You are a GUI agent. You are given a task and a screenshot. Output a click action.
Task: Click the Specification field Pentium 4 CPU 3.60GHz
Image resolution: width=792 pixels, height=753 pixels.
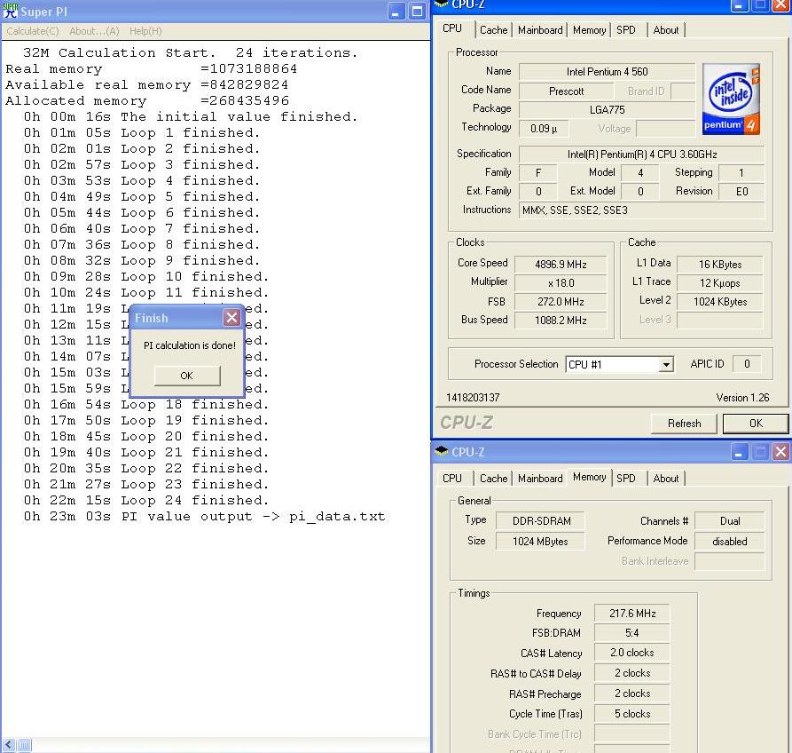click(641, 155)
